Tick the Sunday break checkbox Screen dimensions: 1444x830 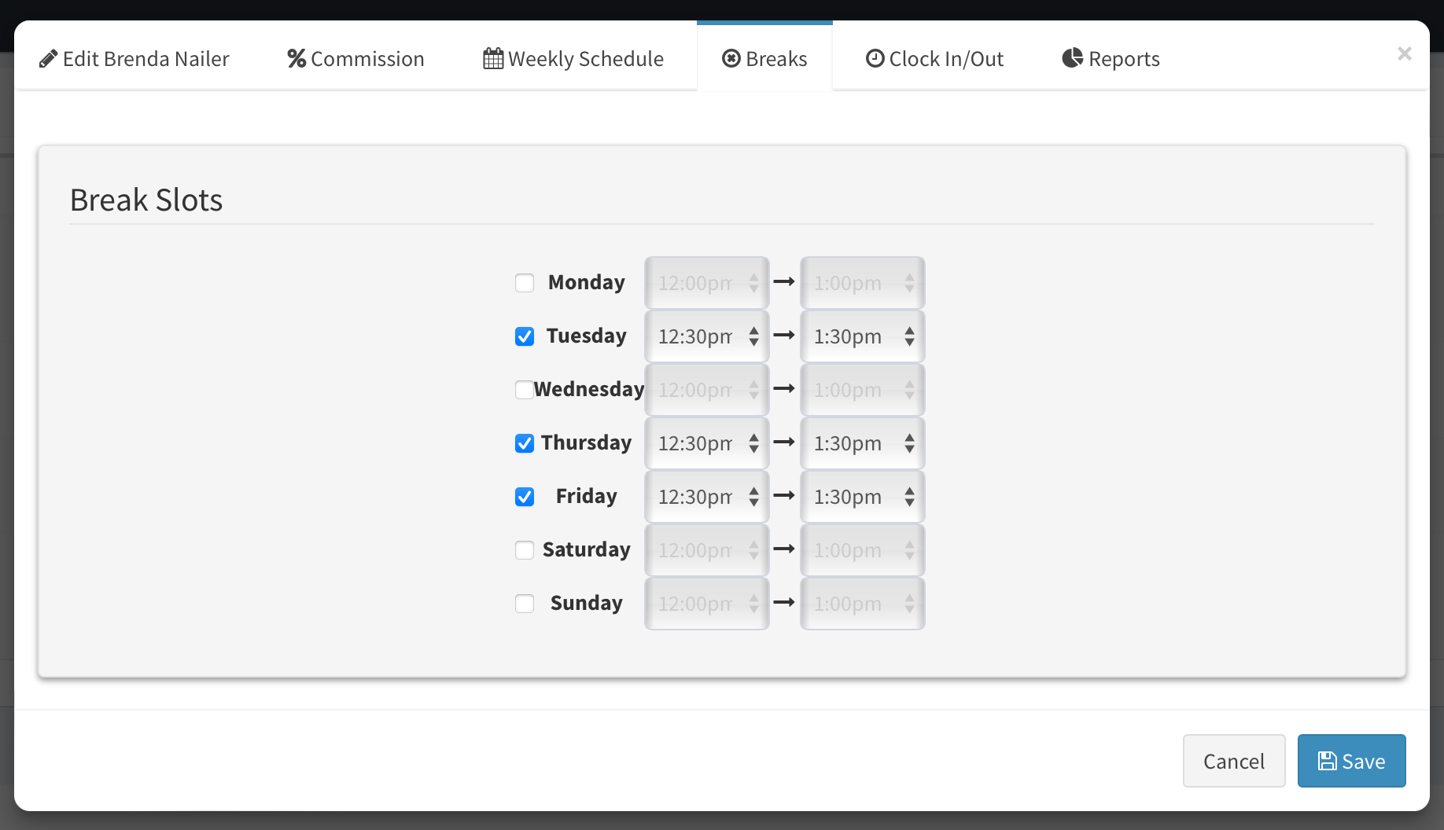525,604
